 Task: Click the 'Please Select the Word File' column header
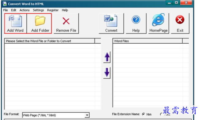coord(50,41)
